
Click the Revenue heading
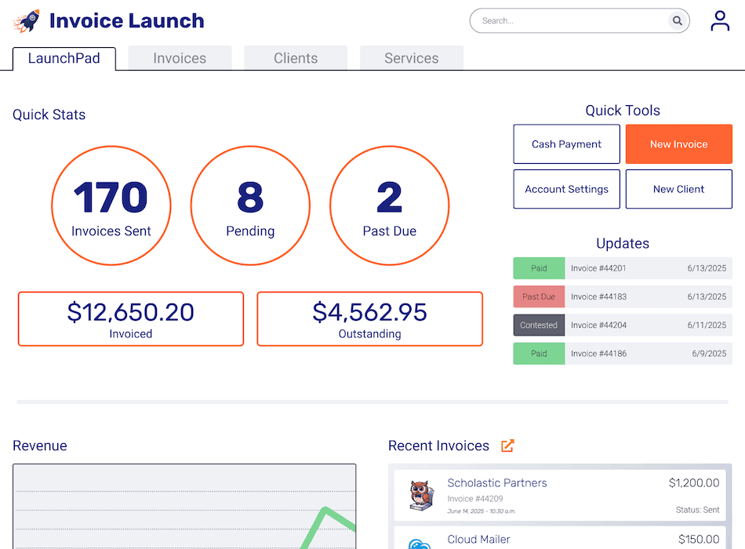[40, 445]
